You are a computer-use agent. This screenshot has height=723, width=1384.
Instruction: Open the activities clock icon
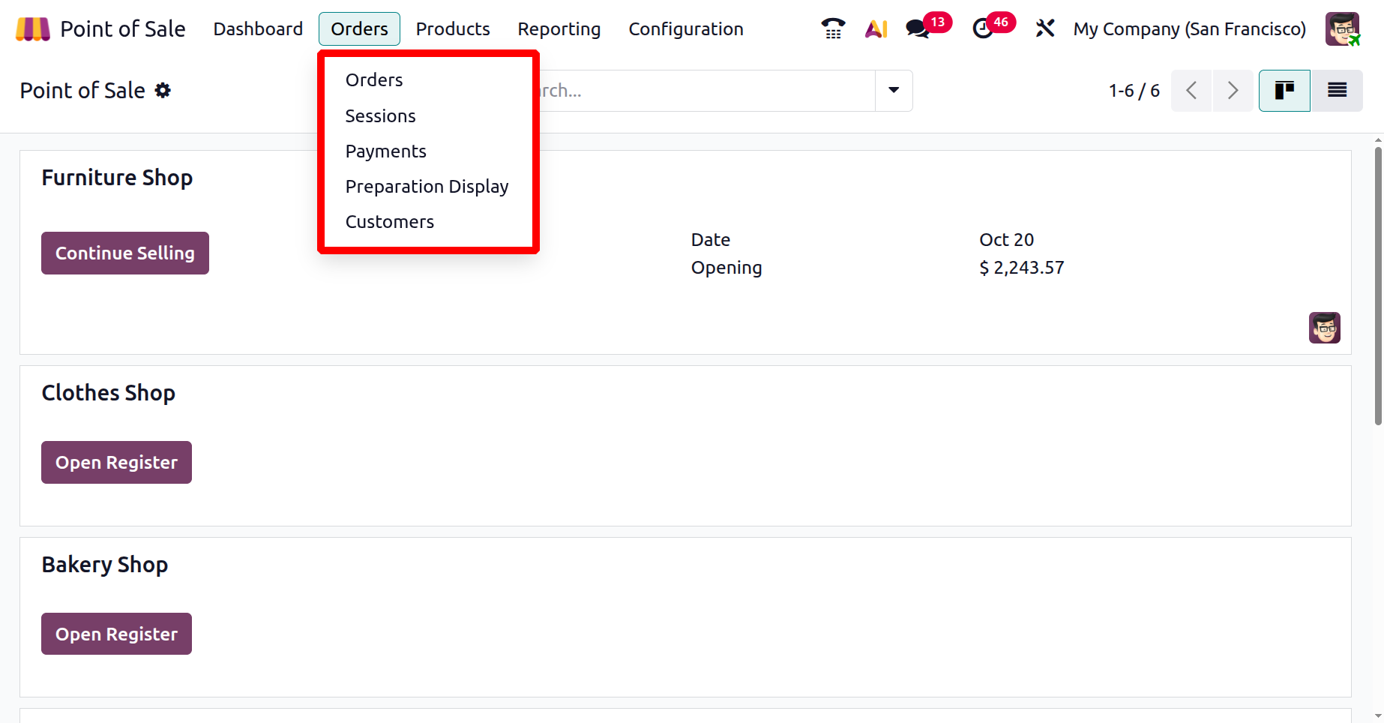click(x=982, y=29)
